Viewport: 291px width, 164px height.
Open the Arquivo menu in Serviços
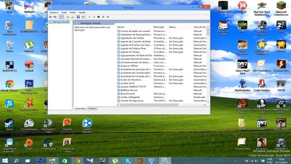click(x=54, y=12)
